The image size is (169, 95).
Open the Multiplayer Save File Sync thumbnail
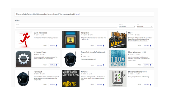coord(71,79)
